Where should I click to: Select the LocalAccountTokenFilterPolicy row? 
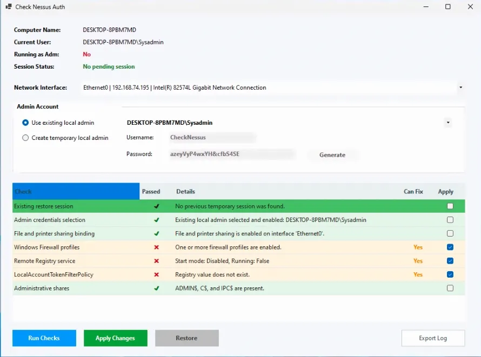coord(239,274)
